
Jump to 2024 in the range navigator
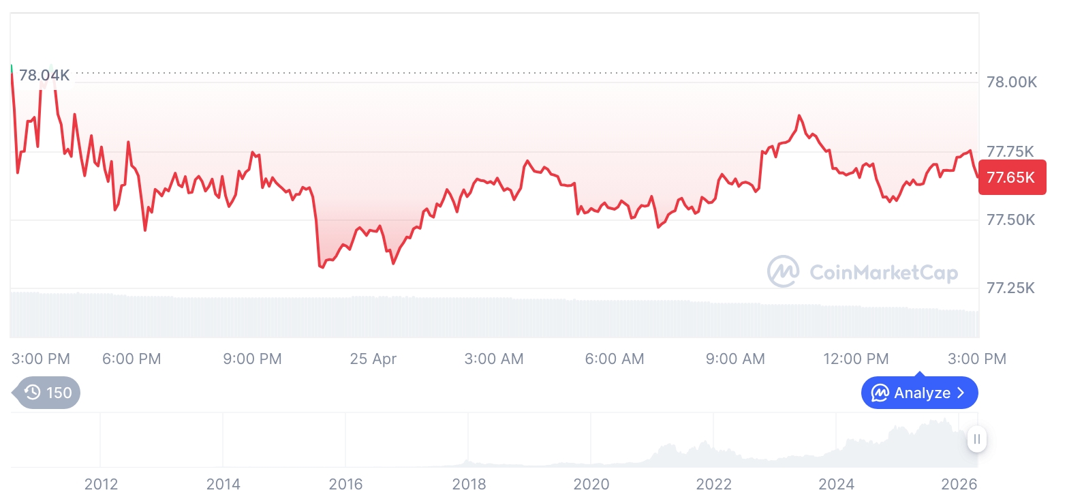click(836, 485)
